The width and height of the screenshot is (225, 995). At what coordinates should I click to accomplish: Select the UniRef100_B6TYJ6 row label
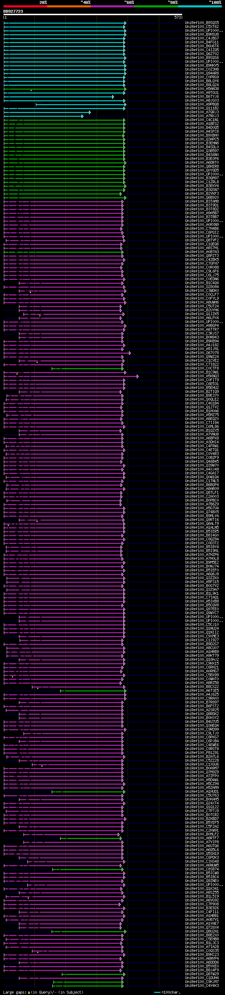click(x=202, y=97)
